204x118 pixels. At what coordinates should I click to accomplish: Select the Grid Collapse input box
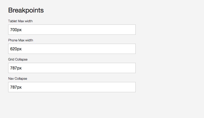tap(72, 68)
